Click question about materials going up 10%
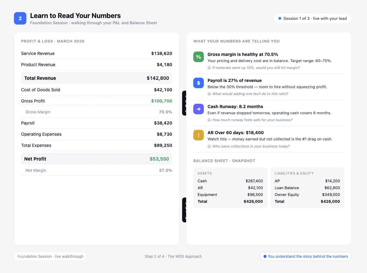The width and height of the screenshot is (367, 273). point(253,68)
